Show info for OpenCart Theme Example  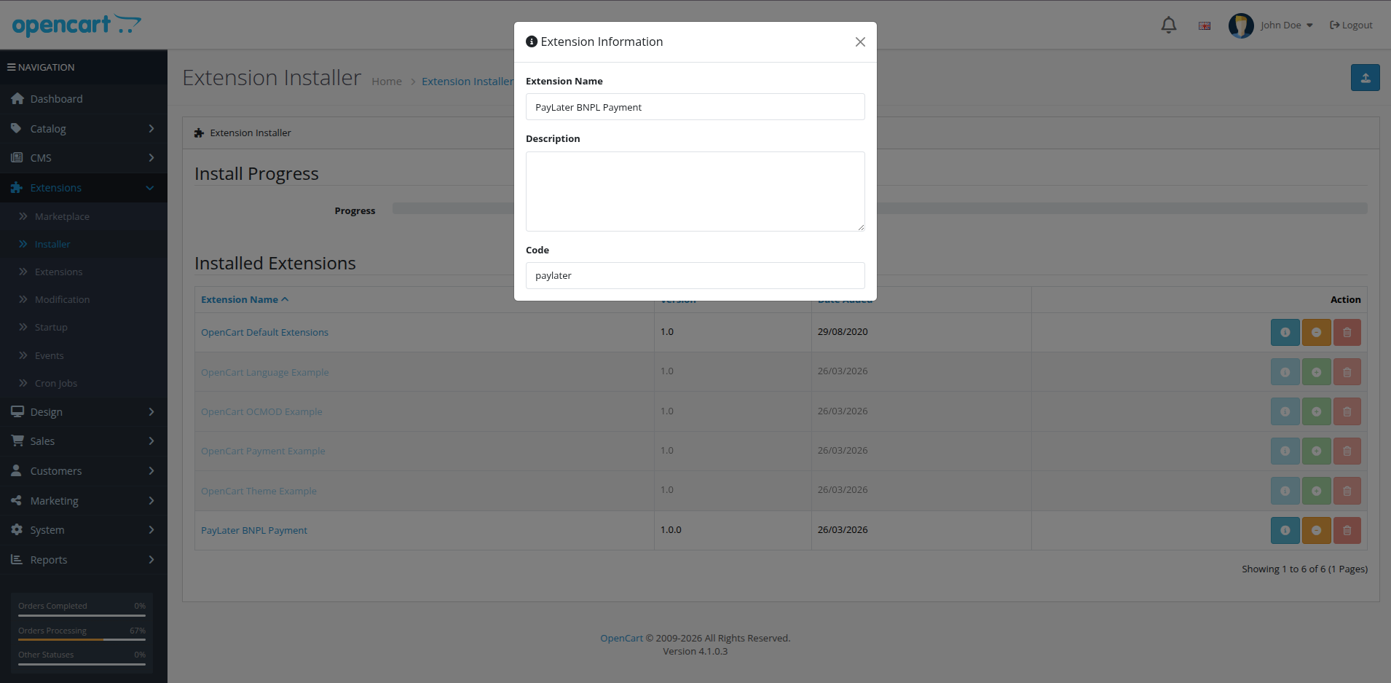(1285, 491)
